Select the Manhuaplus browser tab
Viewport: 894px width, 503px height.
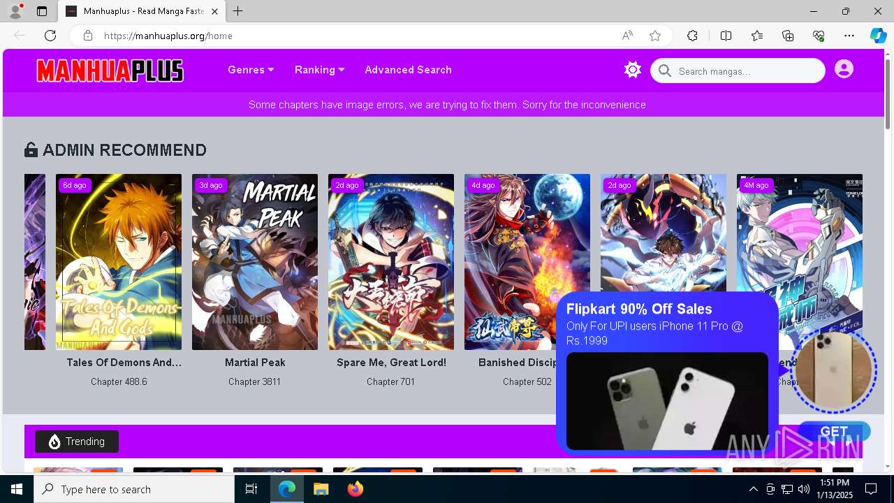[x=142, y=11]
